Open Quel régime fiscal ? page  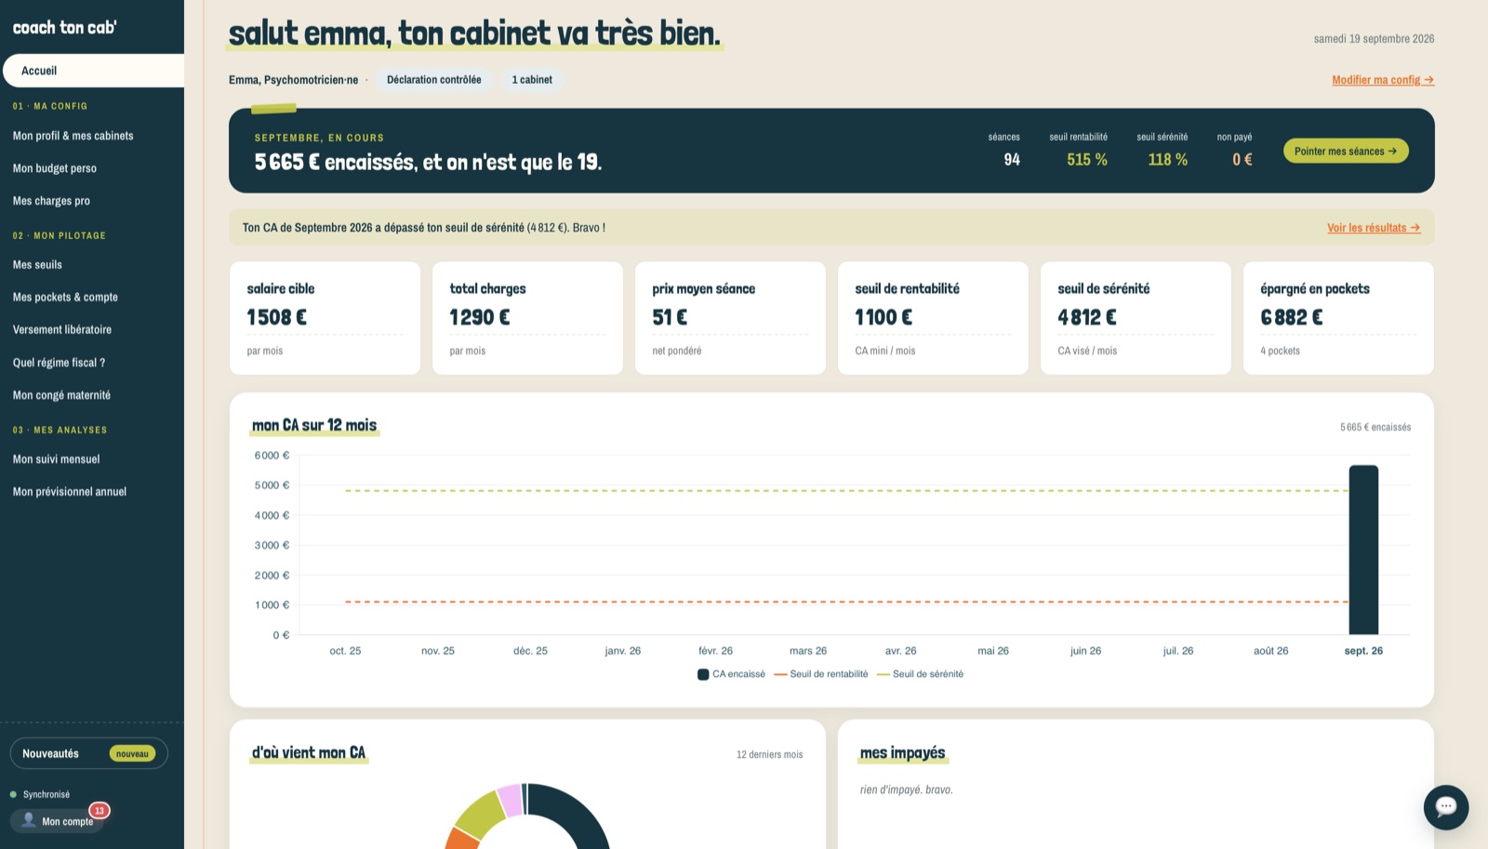click(59, 363)
